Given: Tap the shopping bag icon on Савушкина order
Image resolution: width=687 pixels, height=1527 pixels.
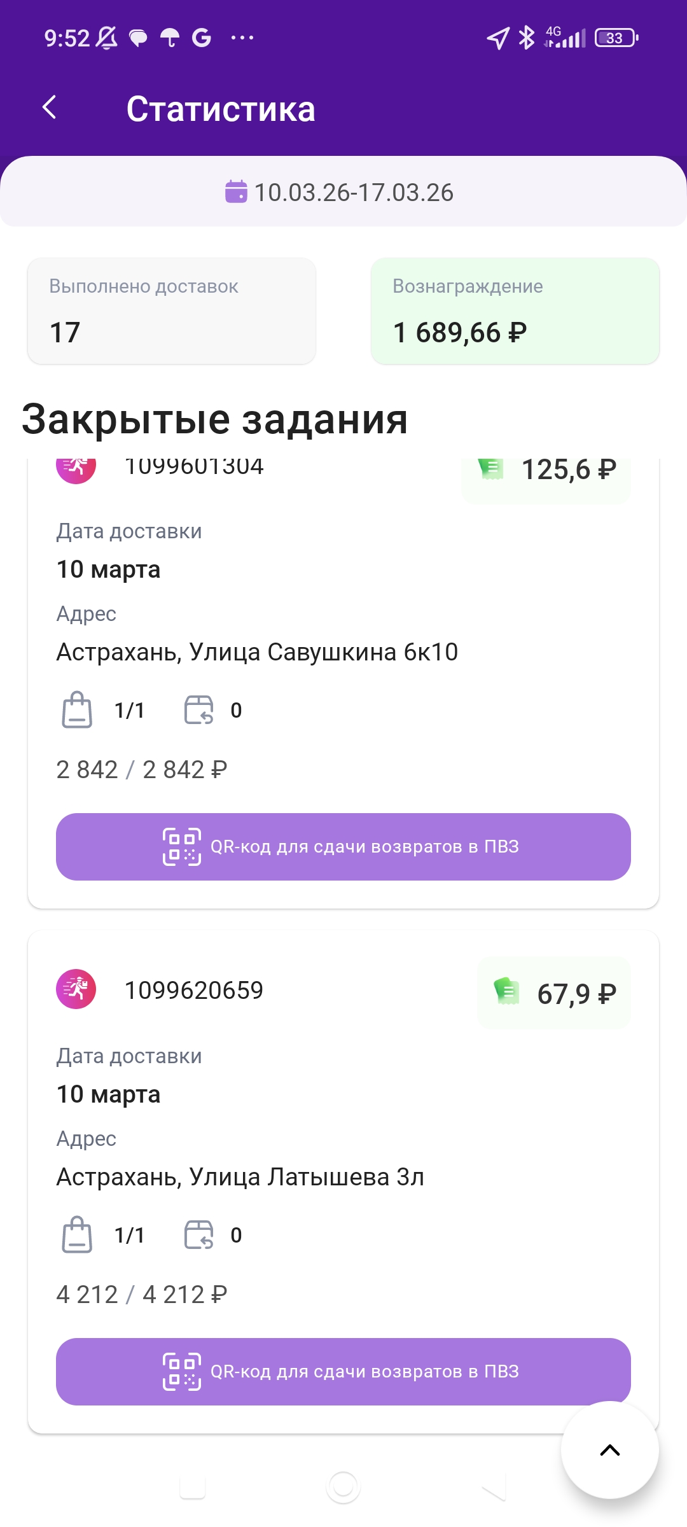Looking at the screenshot, I should click(77, 709).
